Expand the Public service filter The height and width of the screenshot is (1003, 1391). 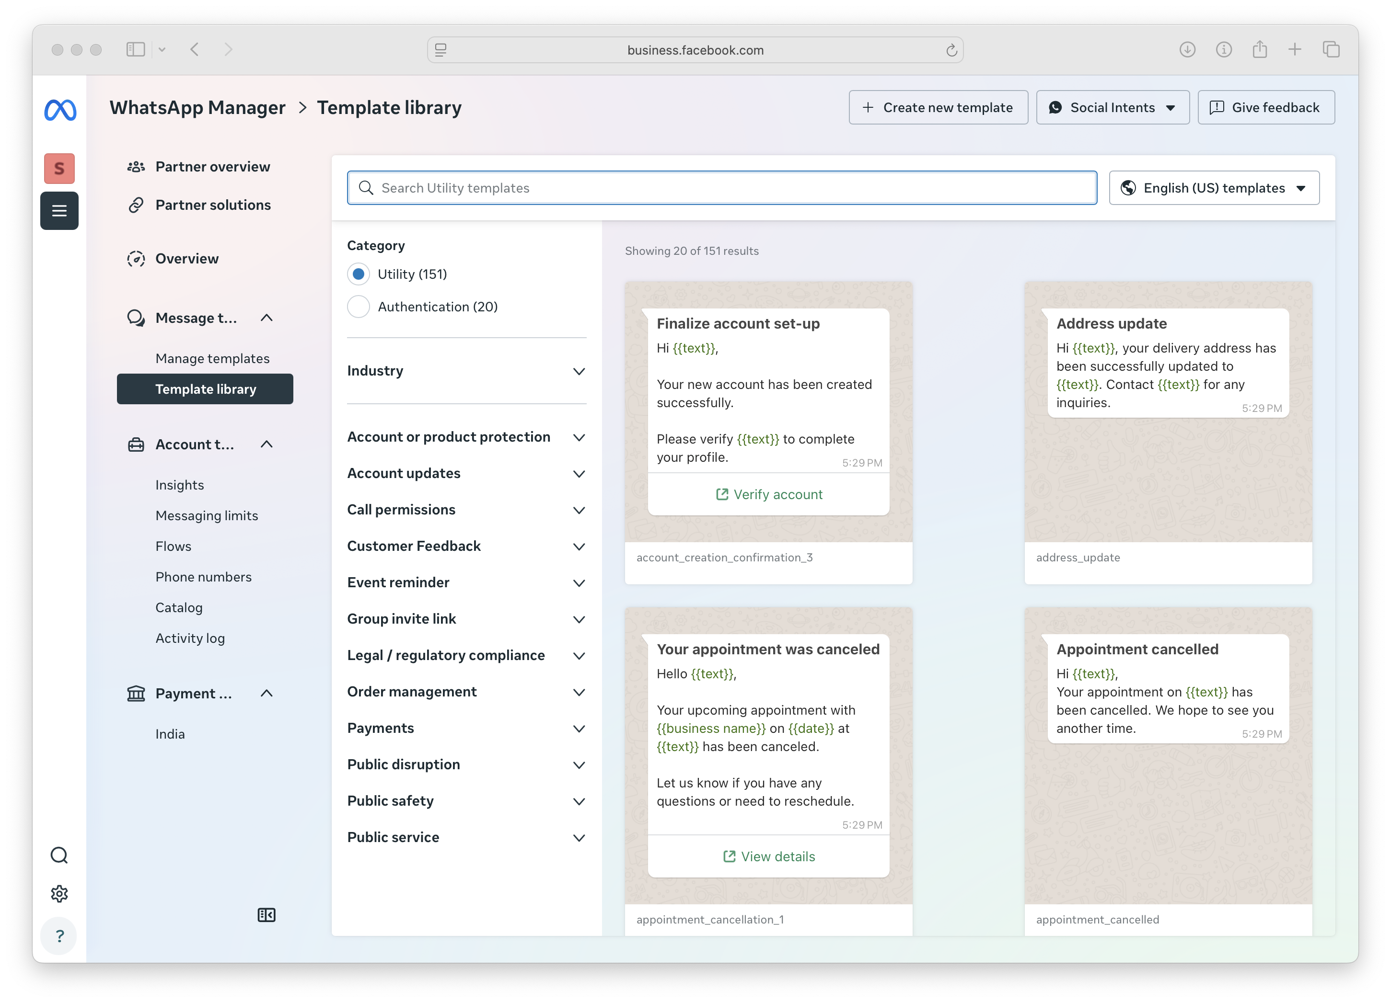[x=466, y=838]
